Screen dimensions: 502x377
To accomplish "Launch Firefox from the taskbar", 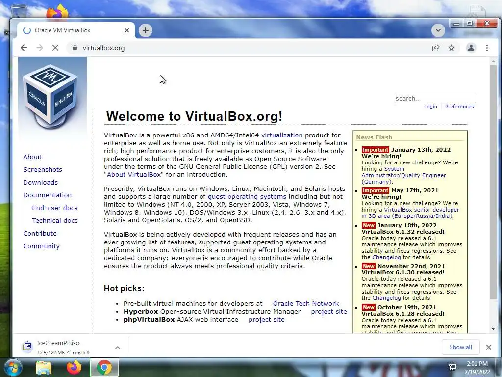I will point(74,368).
